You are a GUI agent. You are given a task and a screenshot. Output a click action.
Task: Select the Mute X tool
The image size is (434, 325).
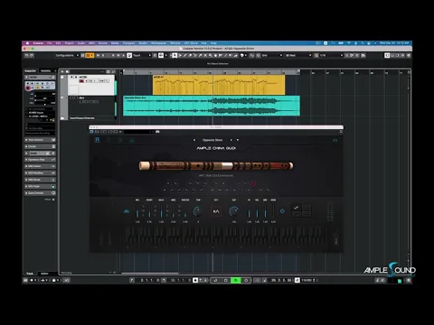point(205,55)
